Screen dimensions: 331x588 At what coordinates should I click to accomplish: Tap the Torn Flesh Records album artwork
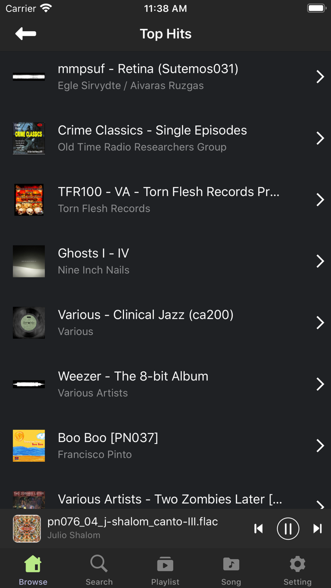(x=28, y=199)
